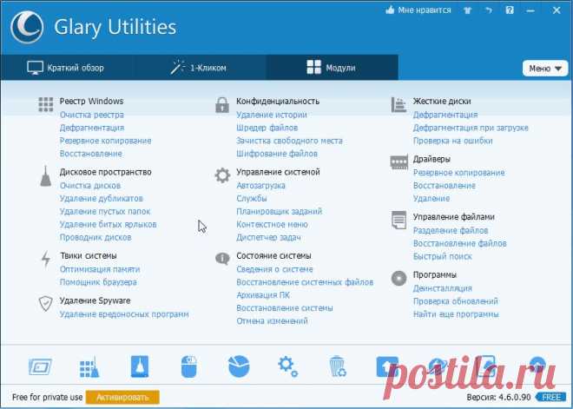The height and width of the screenshot is (409, 573).
Task: Click the Glary Utilities moon logo
Action: pyautogui.click(x=27, y=27)
